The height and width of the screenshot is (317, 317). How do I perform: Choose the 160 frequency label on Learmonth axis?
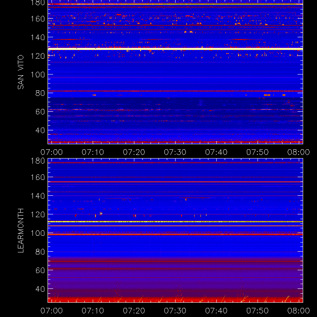click(38, 177)
